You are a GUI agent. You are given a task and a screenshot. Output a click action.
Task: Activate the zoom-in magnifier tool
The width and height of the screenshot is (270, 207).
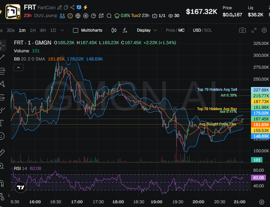2,166
